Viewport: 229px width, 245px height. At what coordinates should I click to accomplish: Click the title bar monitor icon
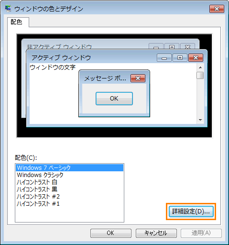(x=8, y=9)
